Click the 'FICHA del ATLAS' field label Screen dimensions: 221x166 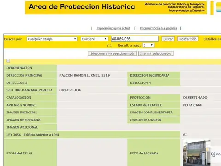pyautogui.click(x=19, y=153)
